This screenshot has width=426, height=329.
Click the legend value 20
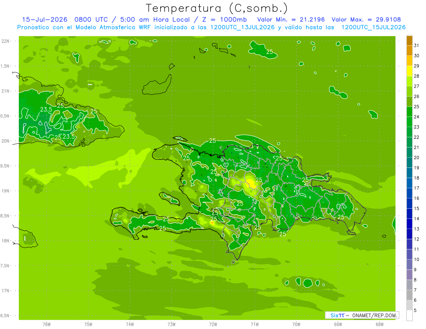pos(416,157)
